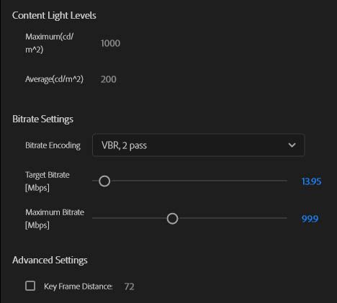
Task: Select the blue 13.95 target bitrate value
Action: point(311,181)
